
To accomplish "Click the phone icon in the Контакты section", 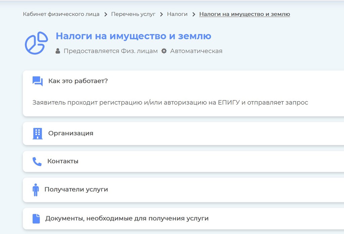I will coord(37,161).
